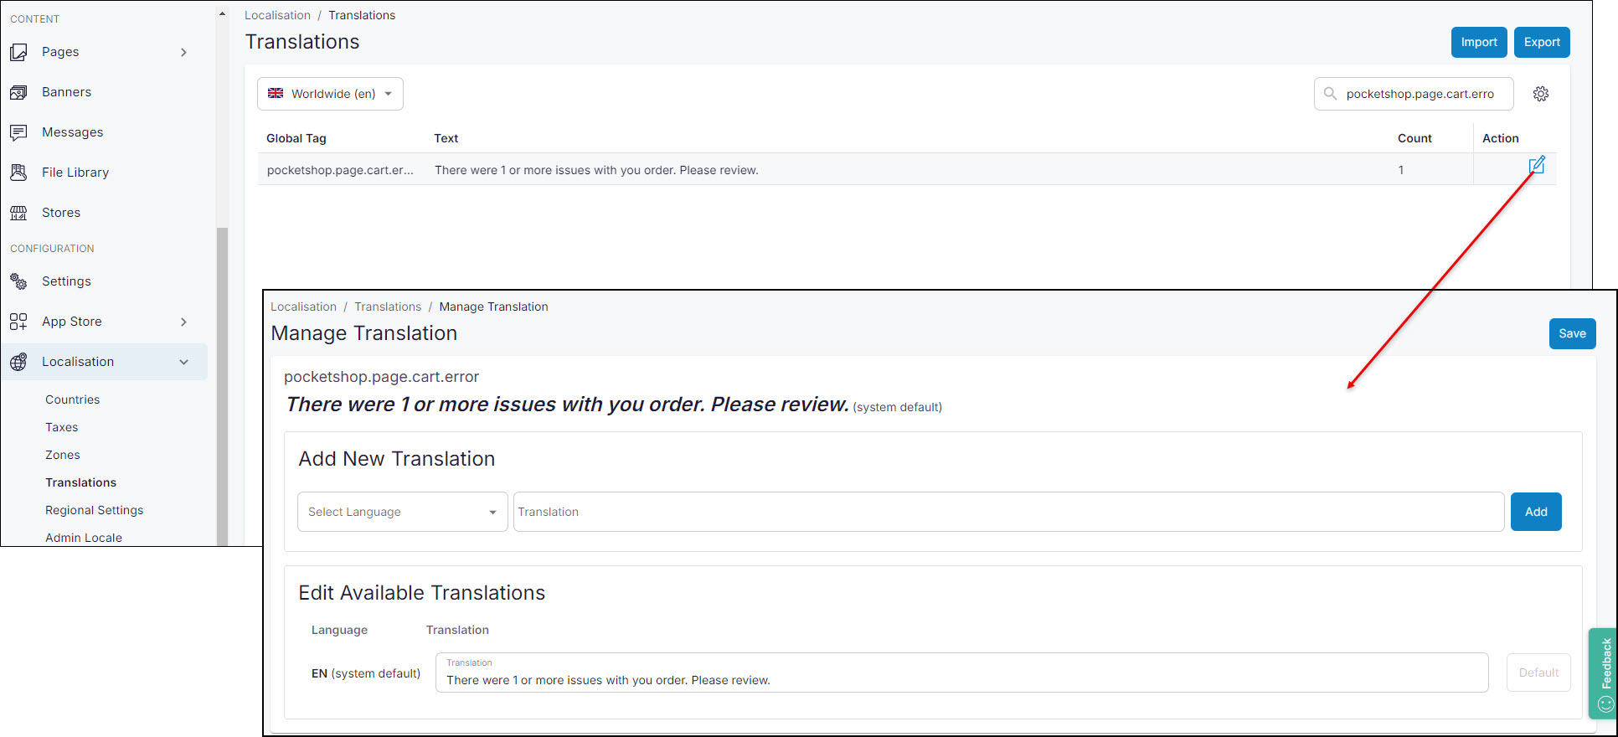This screenshot has width=1618, height=737.
Task: Click the Stores sidebar icon
Action: tap(18, 213)
